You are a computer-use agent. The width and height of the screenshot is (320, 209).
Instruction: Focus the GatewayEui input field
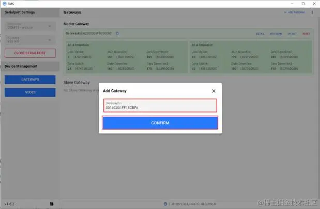[x=160, y=105]
